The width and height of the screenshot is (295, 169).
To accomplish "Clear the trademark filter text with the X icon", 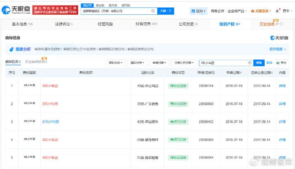I will coord(249,63).
